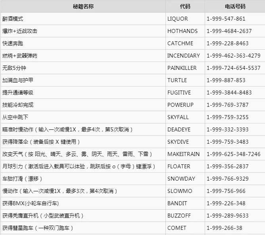This screenshot has width=265, height=235.
Task: Click the 秘籍名称 column header
Action: point(83,6)
